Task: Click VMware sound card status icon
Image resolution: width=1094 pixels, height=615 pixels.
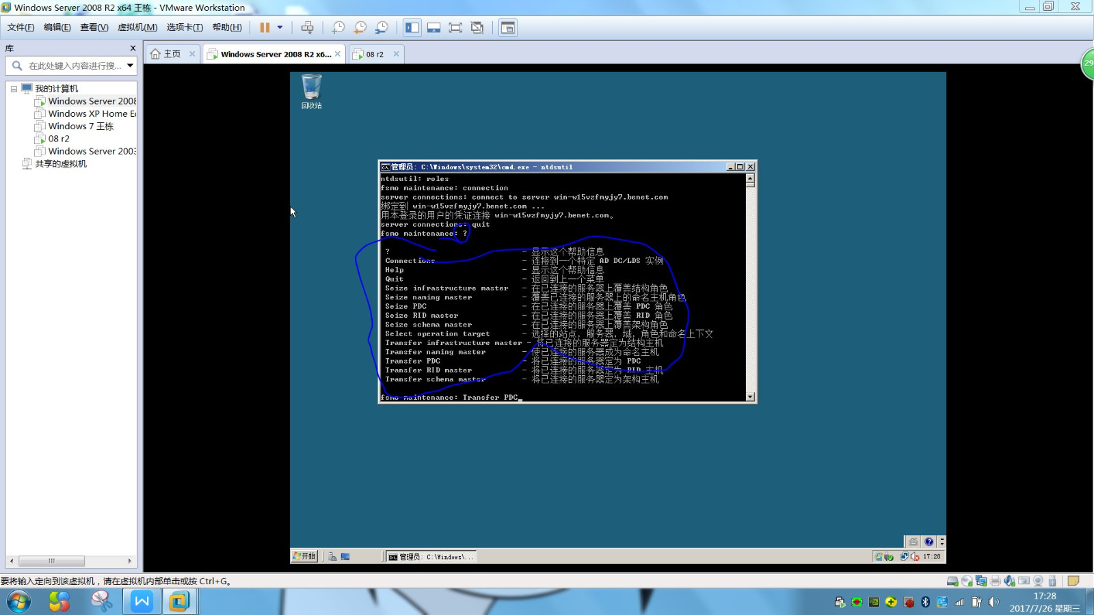Action: 1010,581
